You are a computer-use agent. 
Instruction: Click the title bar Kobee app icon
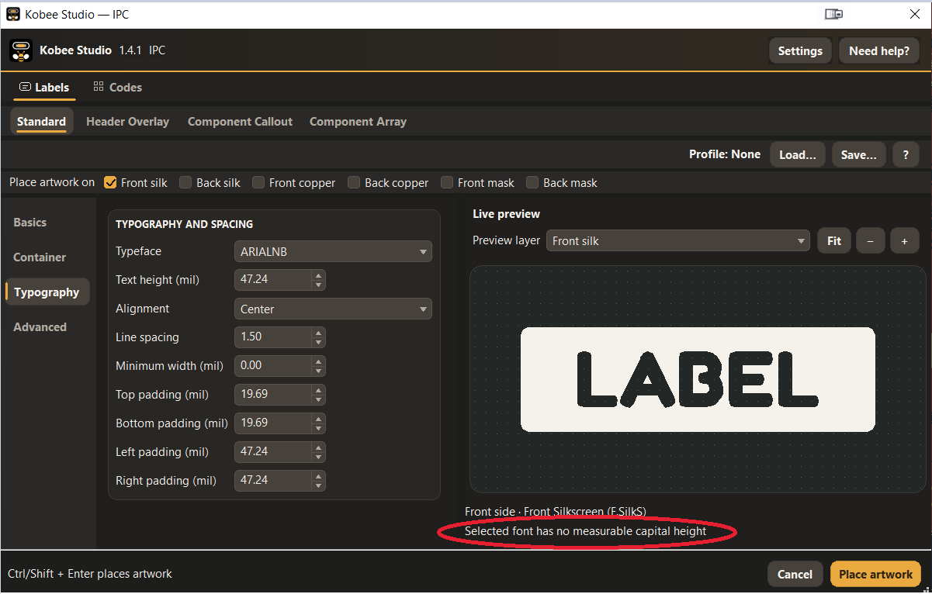pos(12,14)
